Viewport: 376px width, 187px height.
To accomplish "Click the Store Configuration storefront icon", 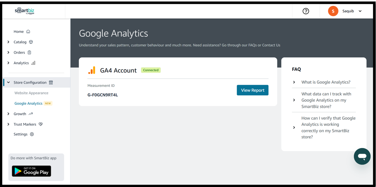I will pyautogui.click(x=51, y=83).
